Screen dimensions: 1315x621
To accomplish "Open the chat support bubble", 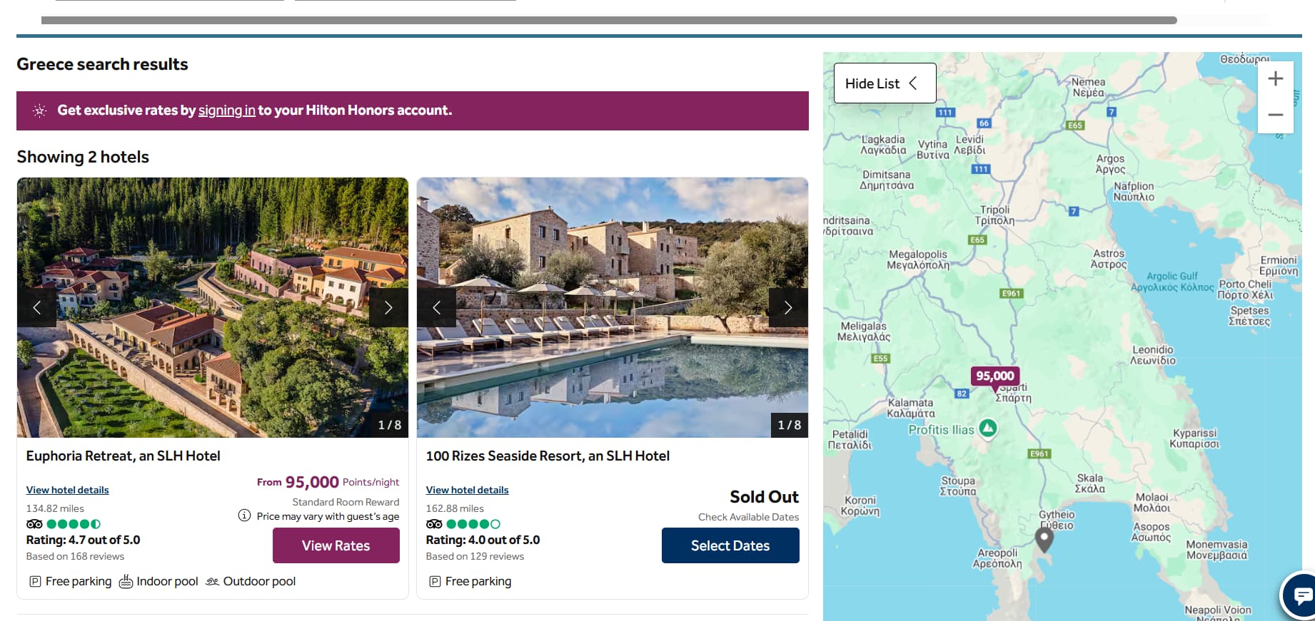I will (1301, 594).
